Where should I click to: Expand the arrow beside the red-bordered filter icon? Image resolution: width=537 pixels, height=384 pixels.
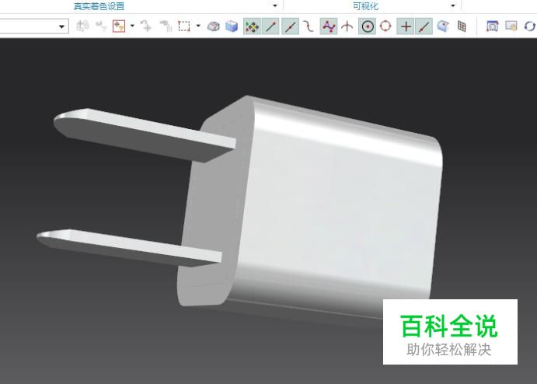(x=133, y=26)
